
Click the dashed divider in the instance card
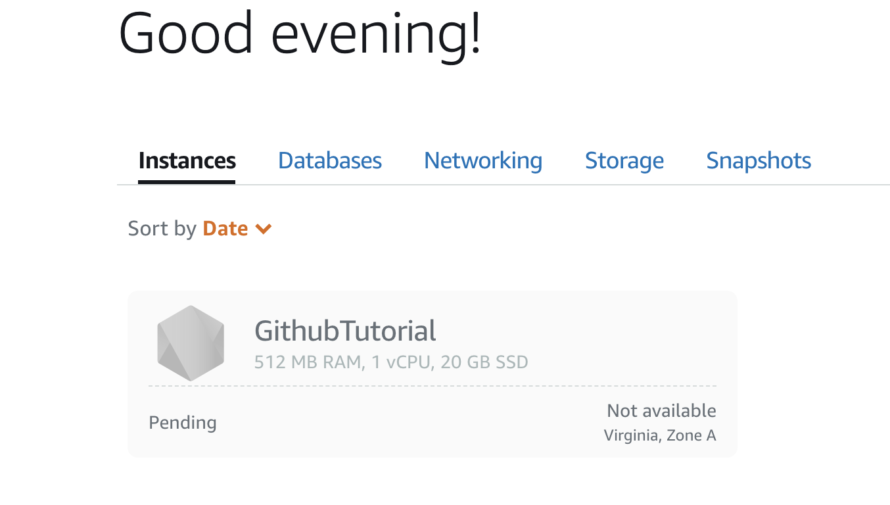pyautogui.click(x=433, y=386)
